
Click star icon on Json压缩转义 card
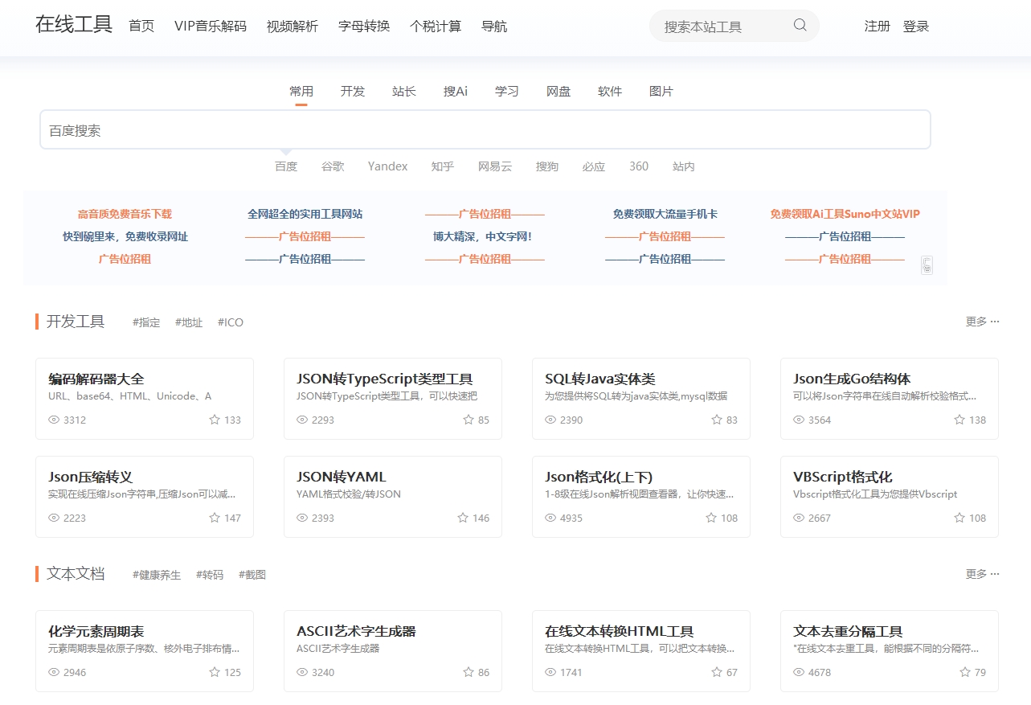tap(215, 518)
